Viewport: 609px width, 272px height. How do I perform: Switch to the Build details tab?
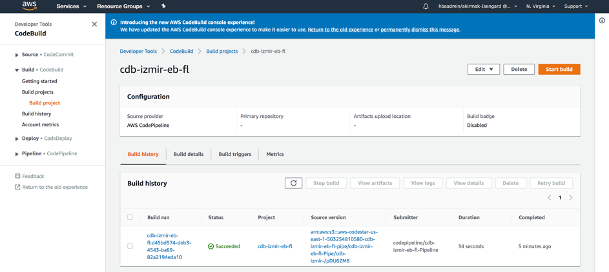pyautogui.click(x=189, y=154)
